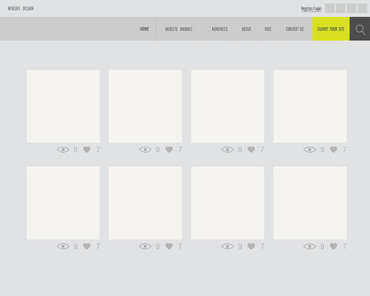The width and height of the screenshot is (370, 296).
Task: Click eye views icon under top row's third card
Action: pos(228,150)
